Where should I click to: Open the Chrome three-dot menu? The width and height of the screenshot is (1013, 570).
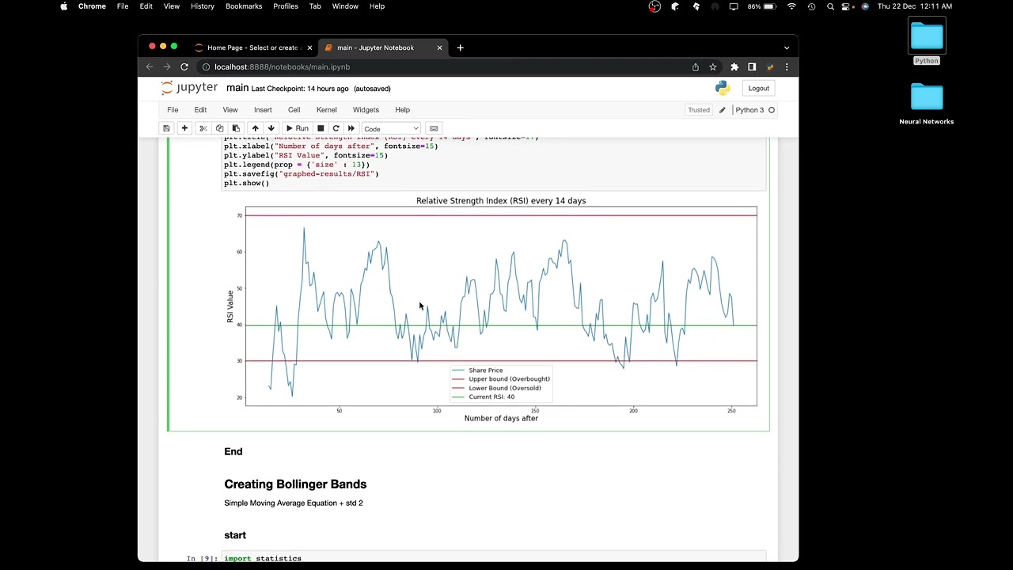[787, 66]
